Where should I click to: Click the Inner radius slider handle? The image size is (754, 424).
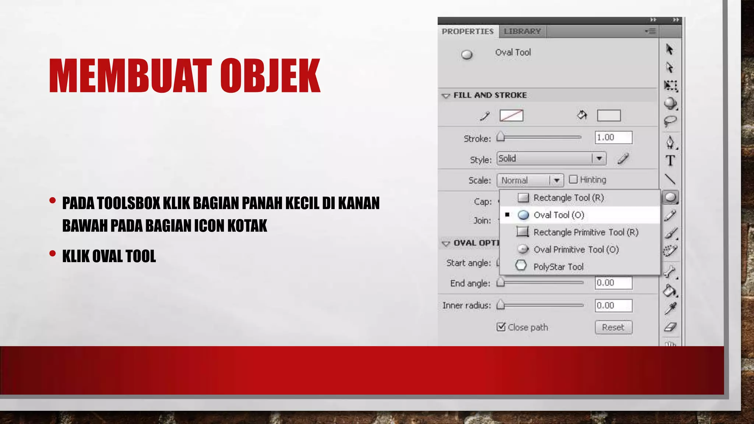pyautogui.click(x=501, y=305)
